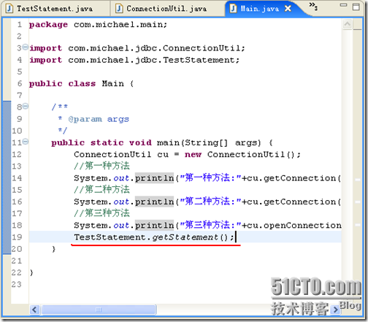The image size is (368, 322).
Task: Click the overview ruler marker beside line 16
Action: point(358,202)
